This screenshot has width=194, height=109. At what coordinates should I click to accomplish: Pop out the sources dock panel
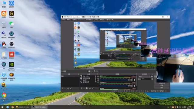coord(98,74)
